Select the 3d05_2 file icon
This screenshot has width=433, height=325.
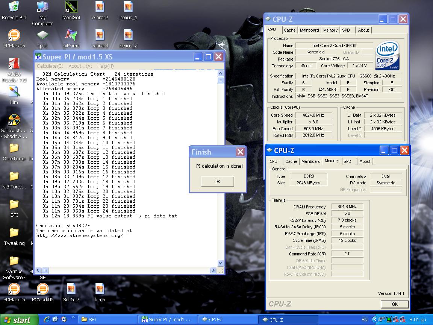(71, 293)
